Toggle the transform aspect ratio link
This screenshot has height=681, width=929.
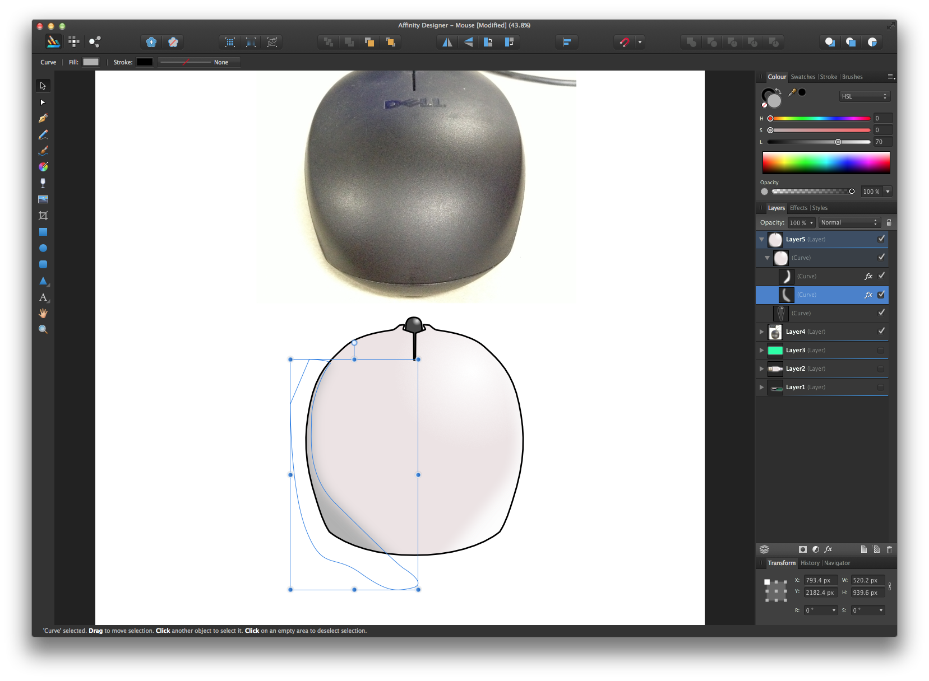(x=890, y=586)
